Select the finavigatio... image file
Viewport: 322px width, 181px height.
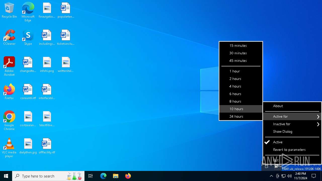click(47, 11)
